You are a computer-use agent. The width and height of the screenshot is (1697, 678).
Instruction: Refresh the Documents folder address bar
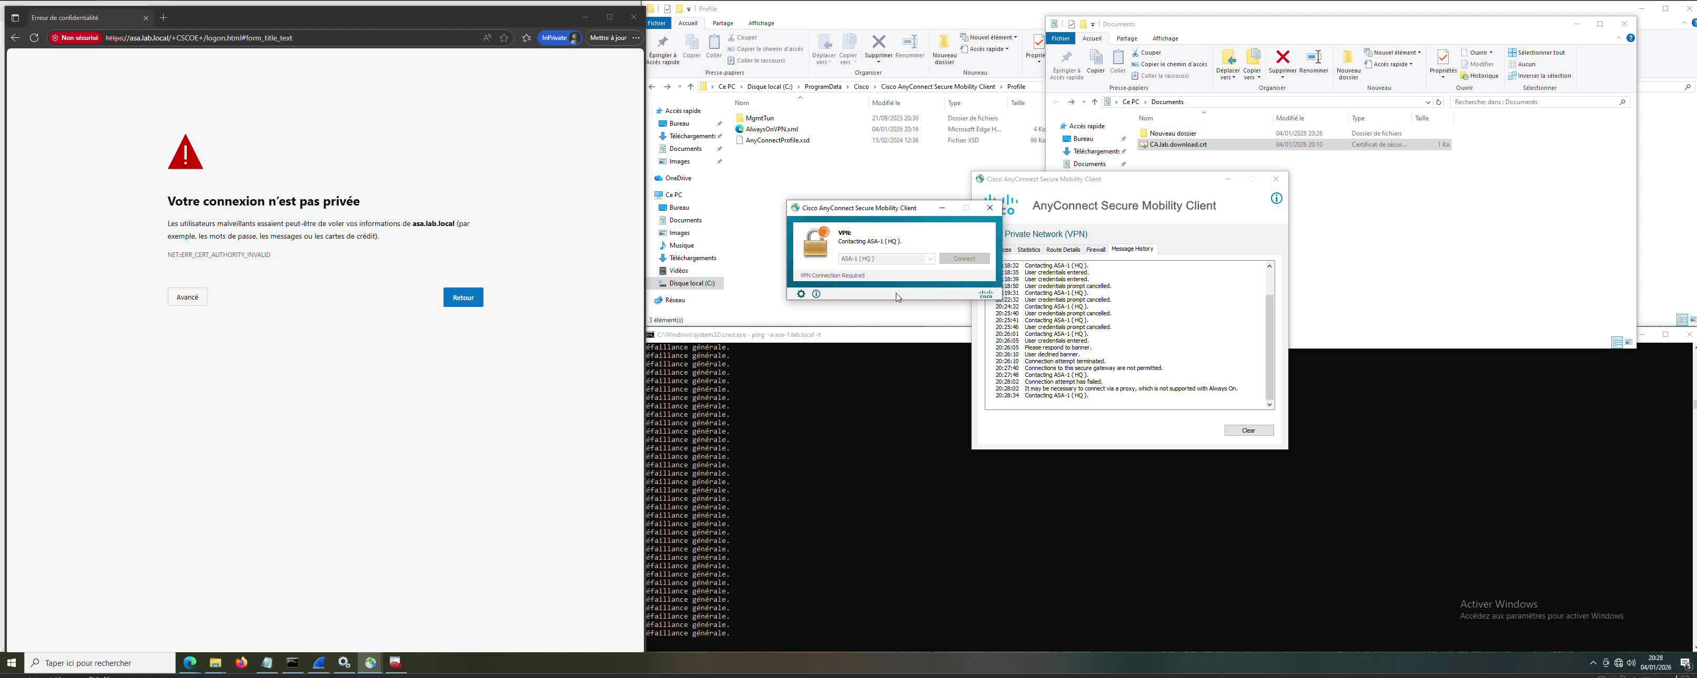pos(1439,102)
